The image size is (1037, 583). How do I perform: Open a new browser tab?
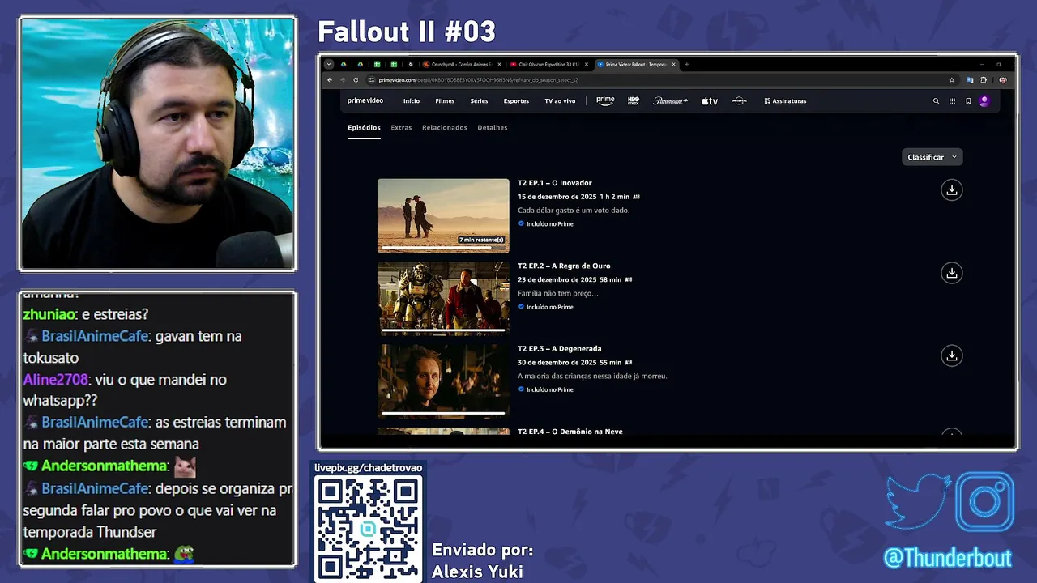click(686, 64)
